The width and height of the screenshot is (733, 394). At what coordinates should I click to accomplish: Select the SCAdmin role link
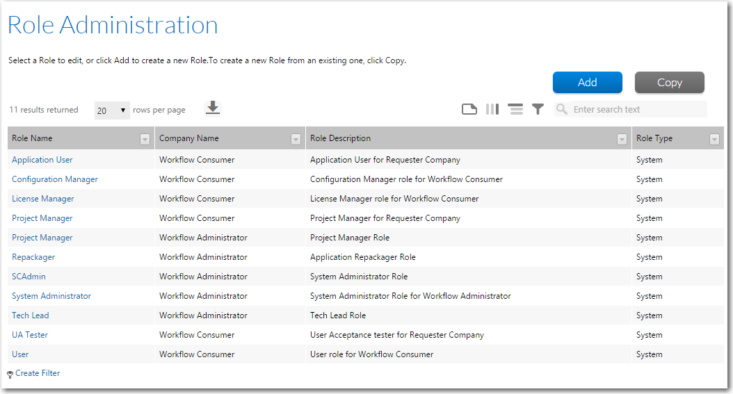click(29, 277)
